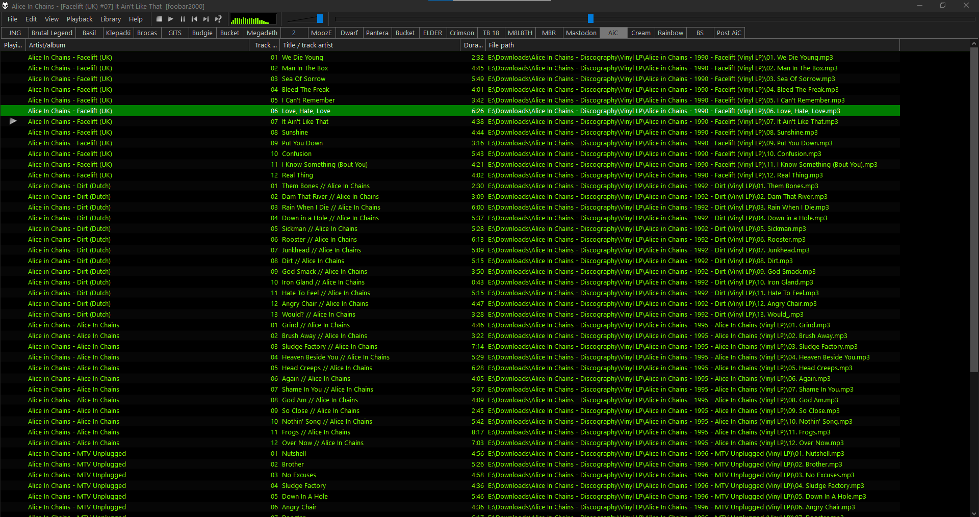979x517 pixels.
Task: Select the track "Sea Of Sorrow"
Action: tap(450, 79)
